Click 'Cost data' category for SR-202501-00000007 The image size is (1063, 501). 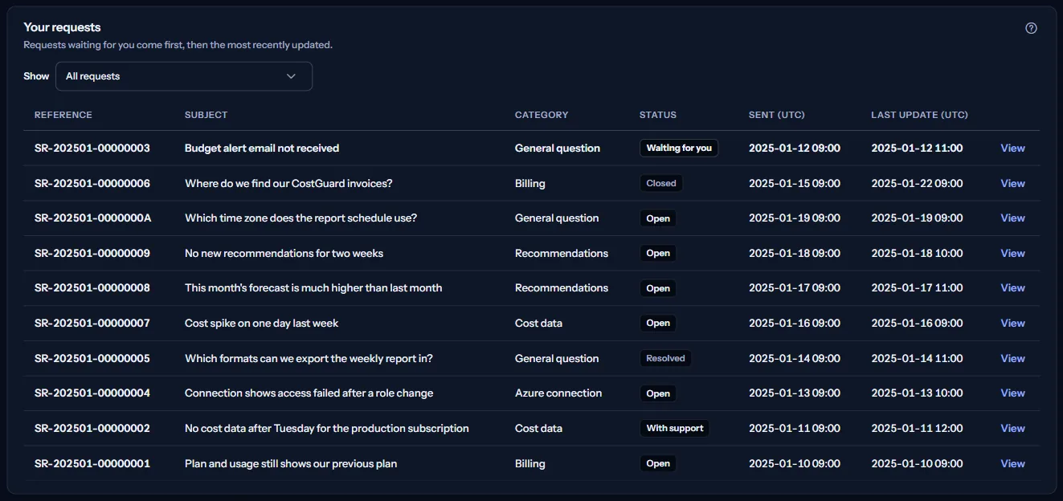point(538,323)
